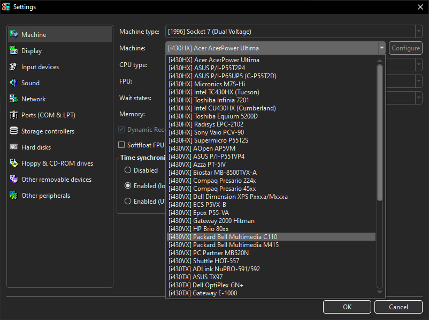This screenshot has height=320, width=429.
Task: Choose [i430VX] HP Brio 80xx
Action: [x=271, y=229]
